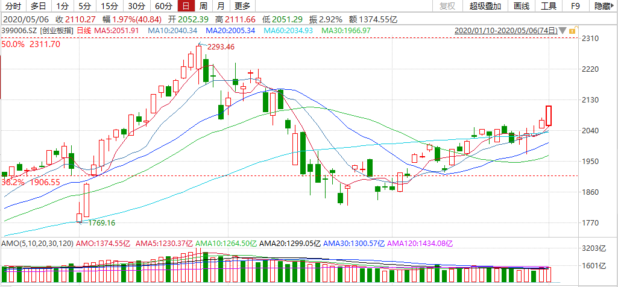Click the F9 button
The width and height of the screenshot is (618, 287).
tap(575, 6)
